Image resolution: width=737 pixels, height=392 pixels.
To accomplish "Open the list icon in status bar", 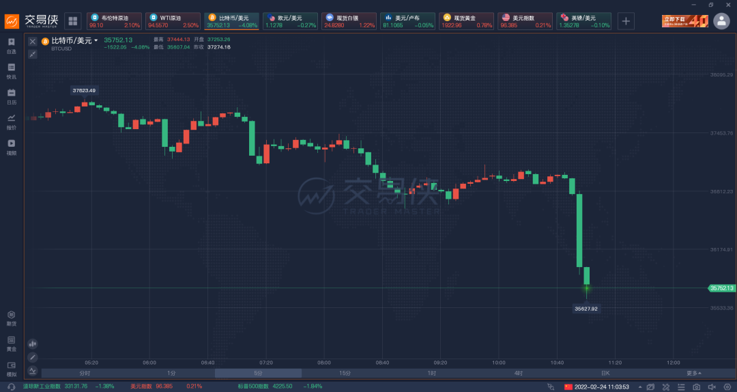I will 681,387.
